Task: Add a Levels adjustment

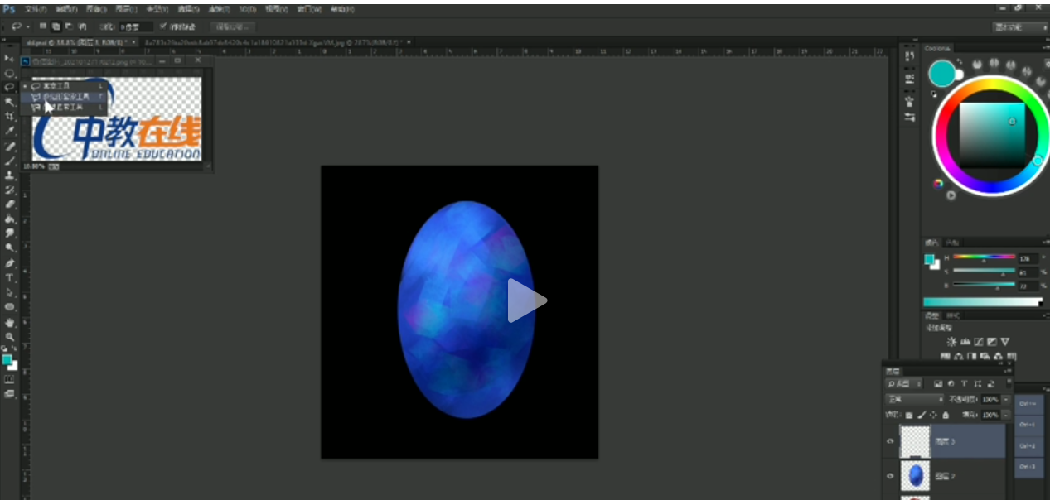Action: click(x=965, y=342)
